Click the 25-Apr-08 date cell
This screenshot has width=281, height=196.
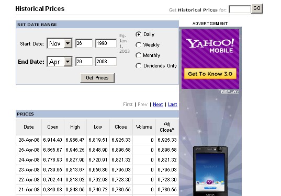29,150
